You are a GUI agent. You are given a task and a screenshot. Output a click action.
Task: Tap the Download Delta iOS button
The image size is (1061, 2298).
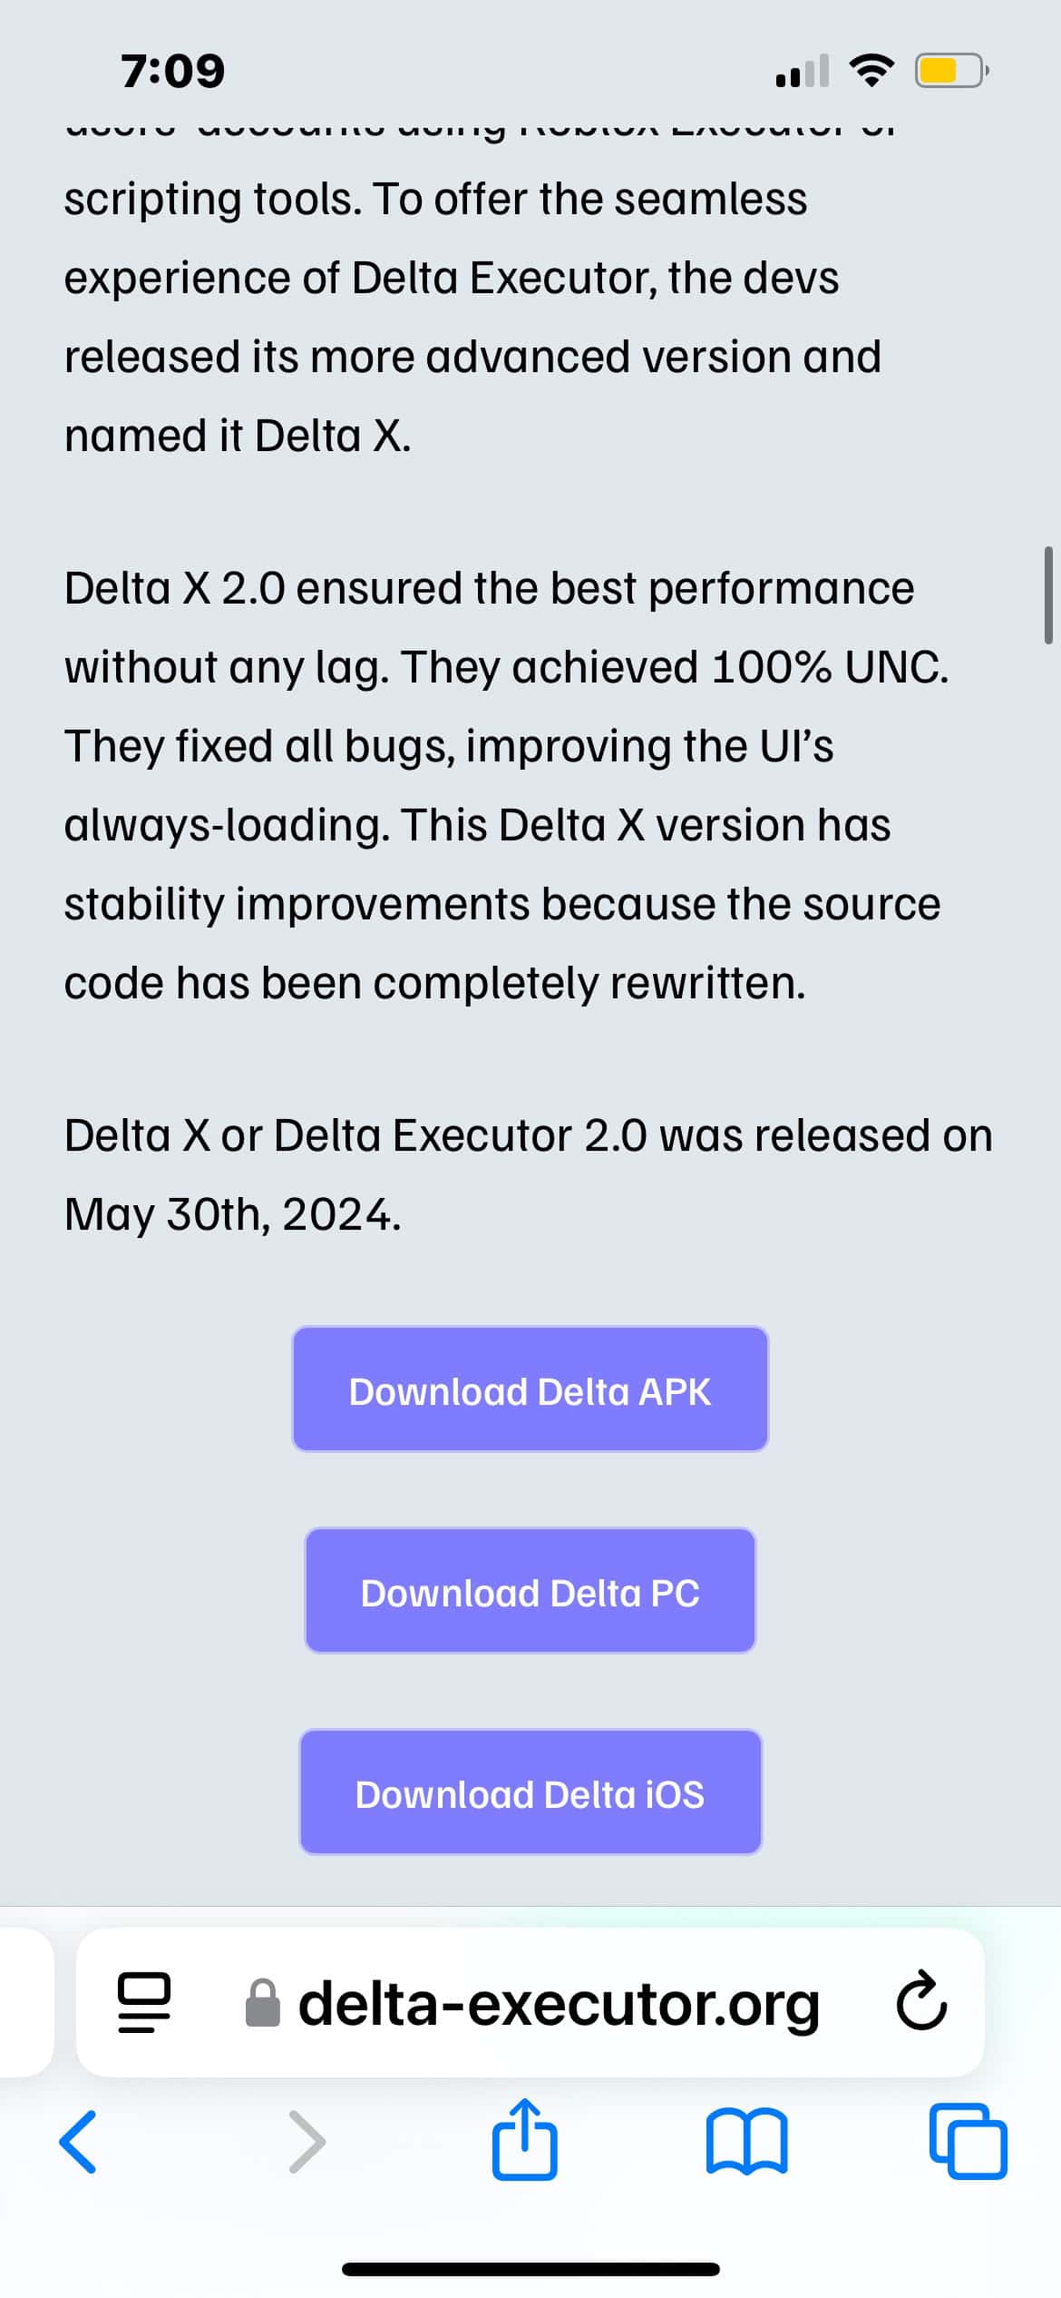click(x=530, y=1792)
